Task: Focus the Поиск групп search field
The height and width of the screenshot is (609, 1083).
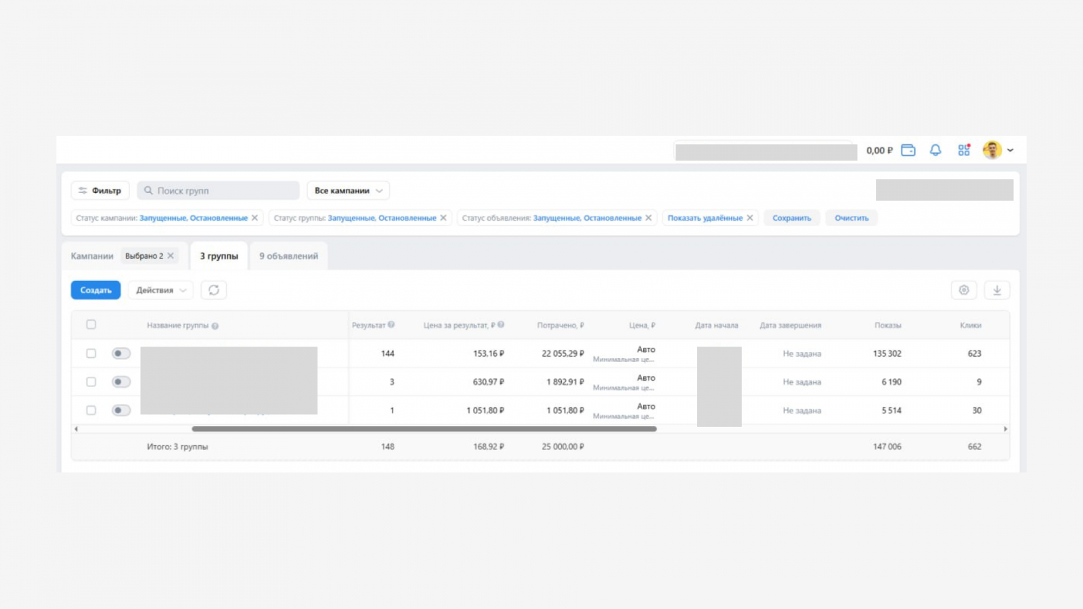Action: [218, 191]
